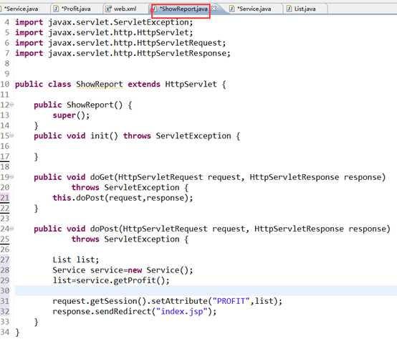The image size is (397, 339).
Task: Click the List list; declaration
Action: pyautogui.click(x=76, y=260)
